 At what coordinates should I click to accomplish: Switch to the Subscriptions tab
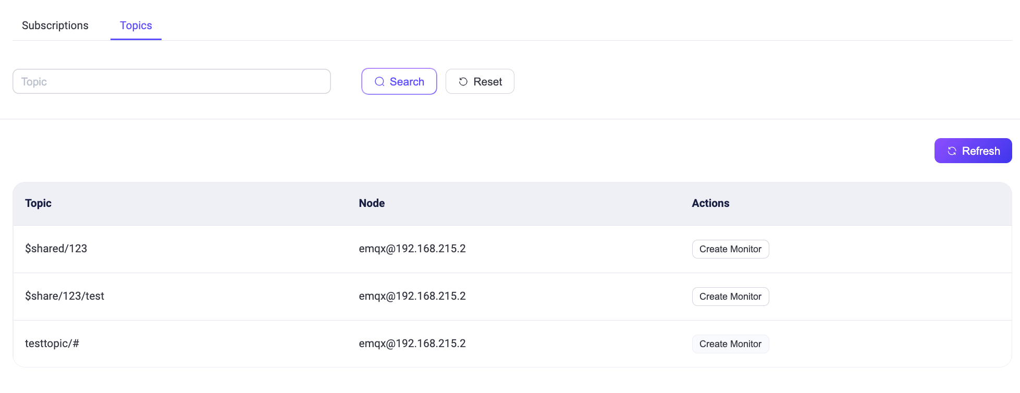point(55,26)
